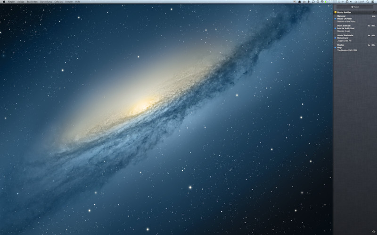The height and width of the screenshot is (235, 377).
Task: Click the flame-shaped menu bar icon
Action: point(309,2)
